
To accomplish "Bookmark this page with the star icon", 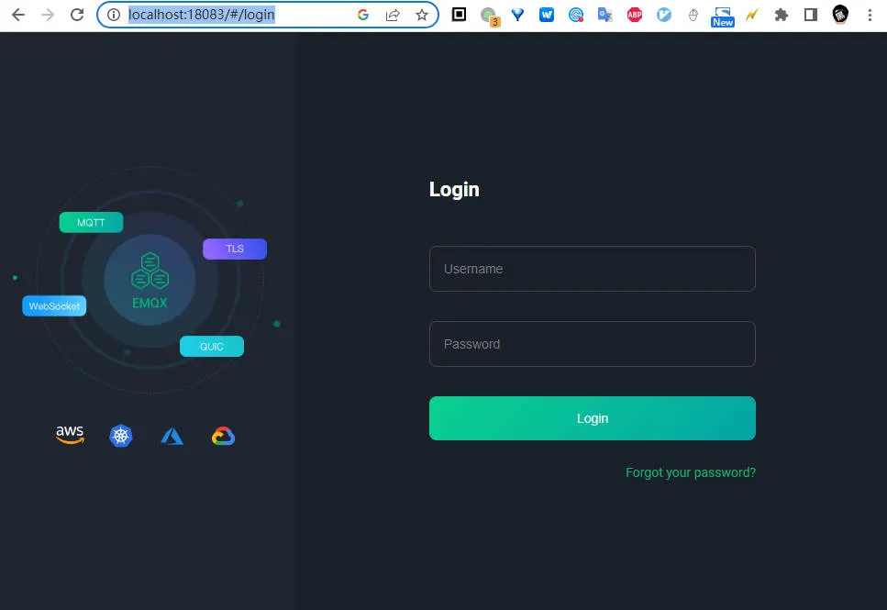I will point(421,15).
